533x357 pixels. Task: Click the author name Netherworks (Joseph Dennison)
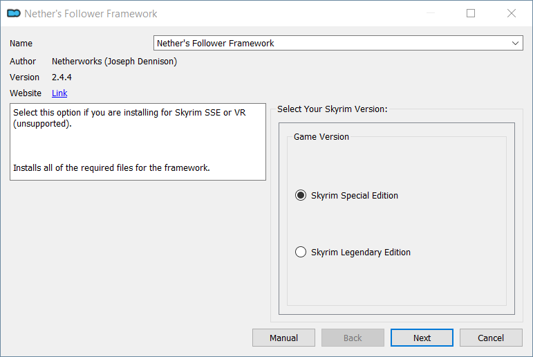point(114,62)
